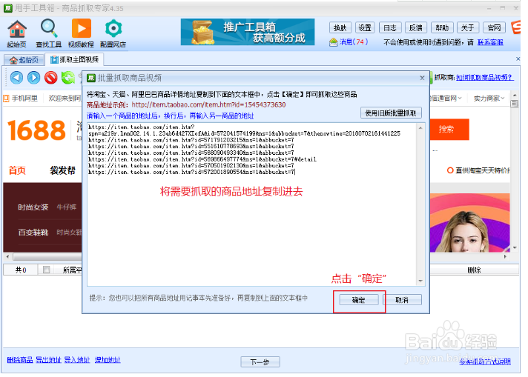Image resolution: width=528 pixels, height=377 pixels.
Task: Open the 视频教程 video tutorial icon
Action: (81, 33)
